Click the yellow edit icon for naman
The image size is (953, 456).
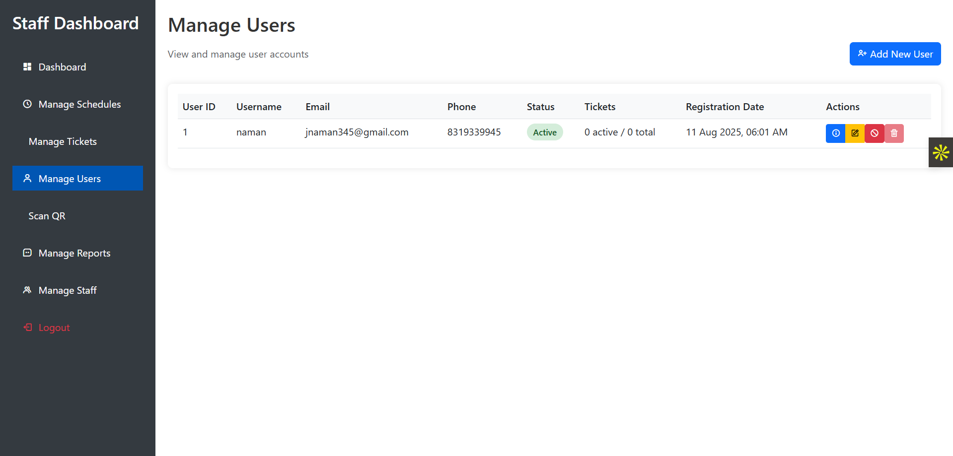[x=855, y=133]
